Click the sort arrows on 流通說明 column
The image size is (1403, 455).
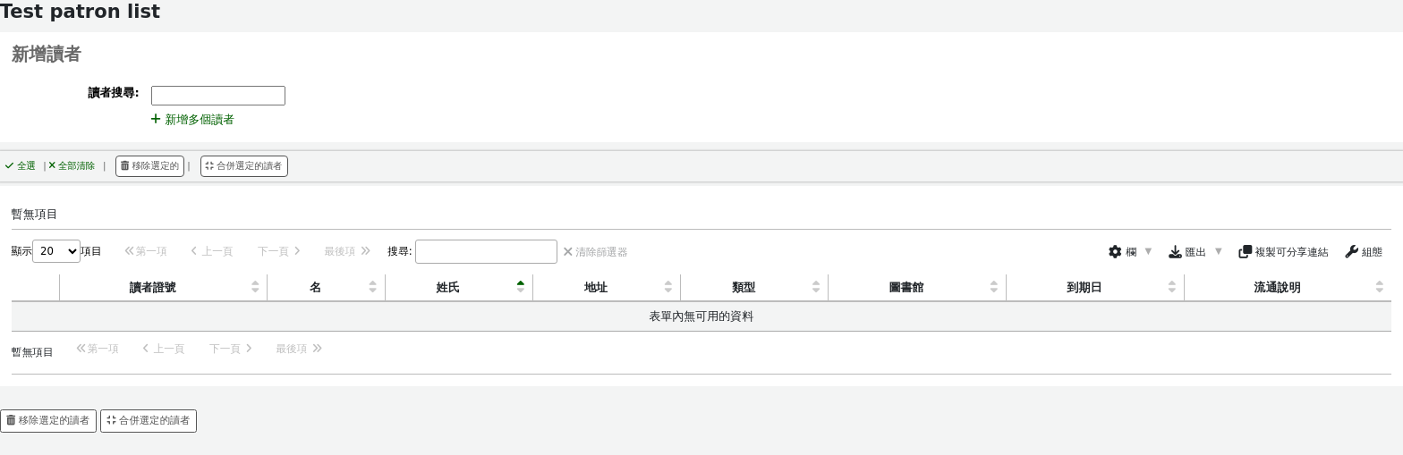point(1379,287)
